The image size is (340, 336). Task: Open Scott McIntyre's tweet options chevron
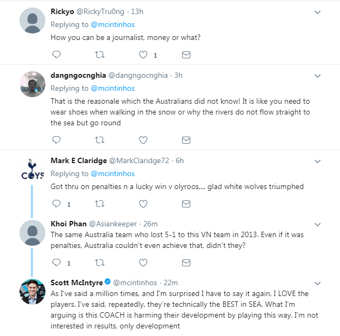[x=317, y=282]
